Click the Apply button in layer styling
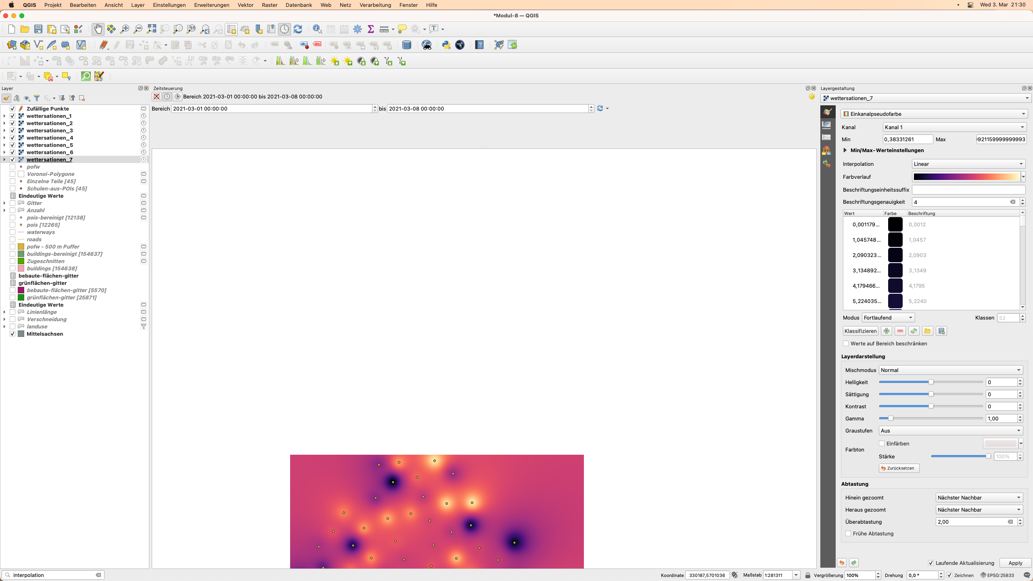Viewport: 1033px width, 581px height. pyautogui.click(x=1014, y=562)
